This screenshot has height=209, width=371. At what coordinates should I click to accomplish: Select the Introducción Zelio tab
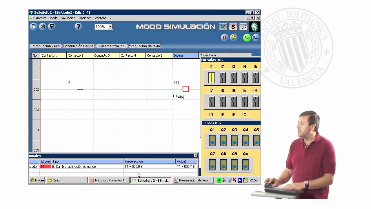click(x=46, y=46)
